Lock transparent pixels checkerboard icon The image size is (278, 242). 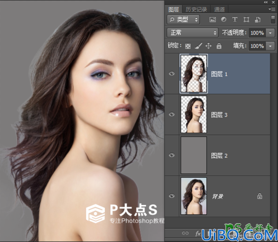[188, 46]
